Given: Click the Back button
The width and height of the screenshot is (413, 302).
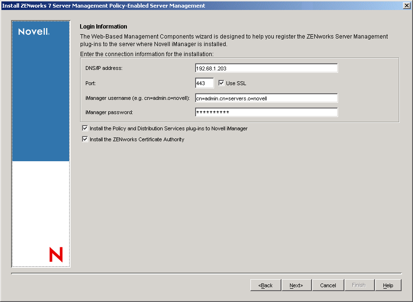Looking at the screenshot, I should 265,285.
